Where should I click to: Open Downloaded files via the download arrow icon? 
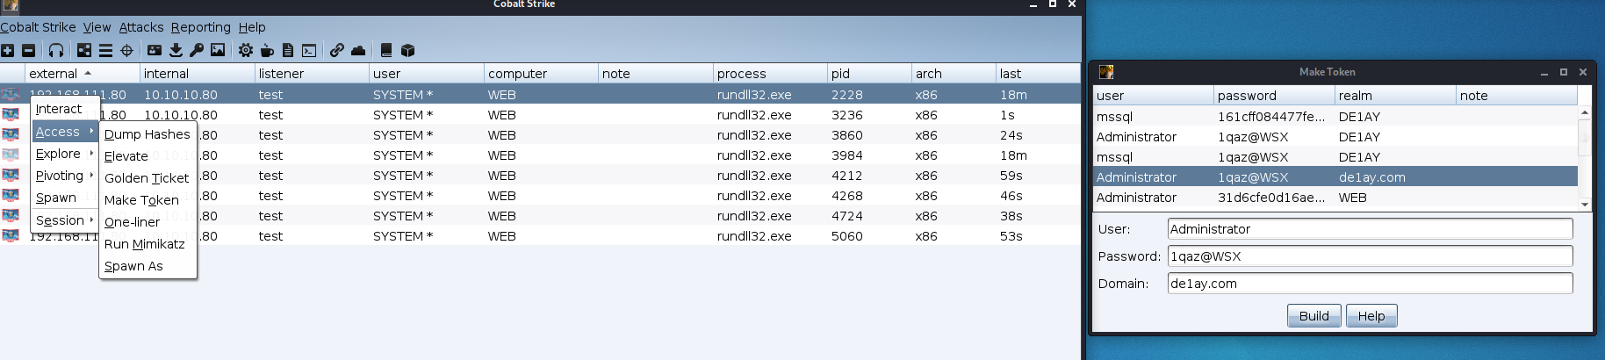click(x=176, y=51)
